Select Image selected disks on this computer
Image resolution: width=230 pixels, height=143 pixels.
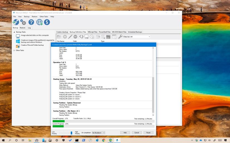click(35, 35)
